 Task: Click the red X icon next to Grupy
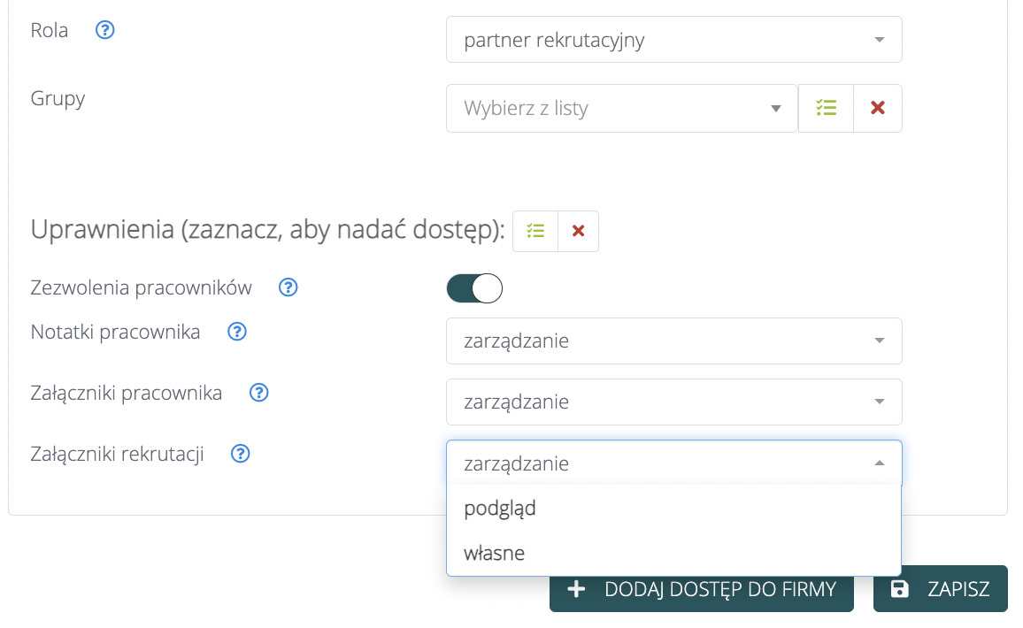click(x=876, y=107)
